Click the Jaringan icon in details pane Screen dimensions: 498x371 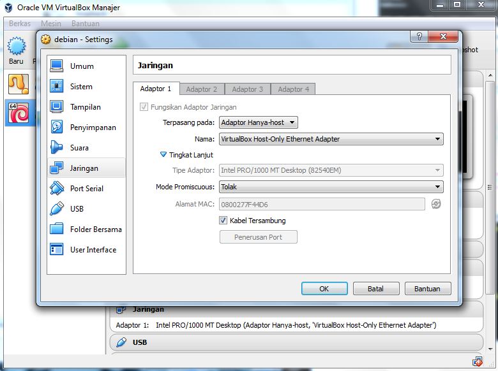coord(121,309)
